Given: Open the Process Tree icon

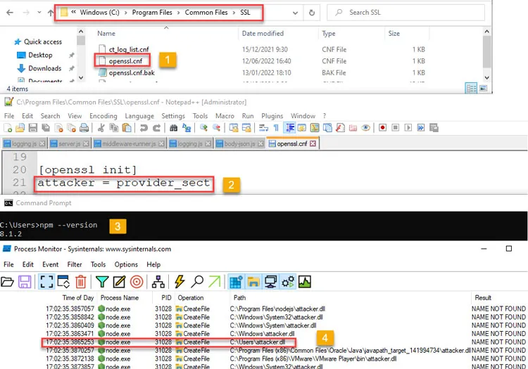Looking at the screenshot, I should point(158,282).
